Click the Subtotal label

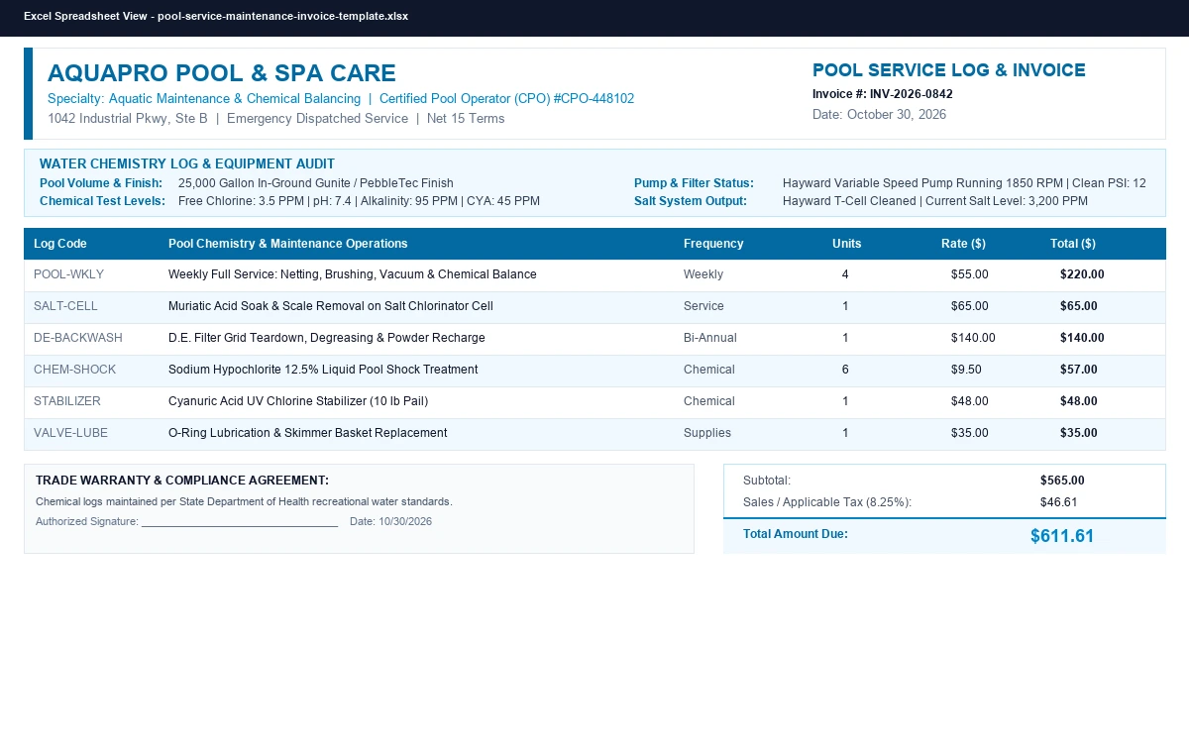(x=767, y=481)
